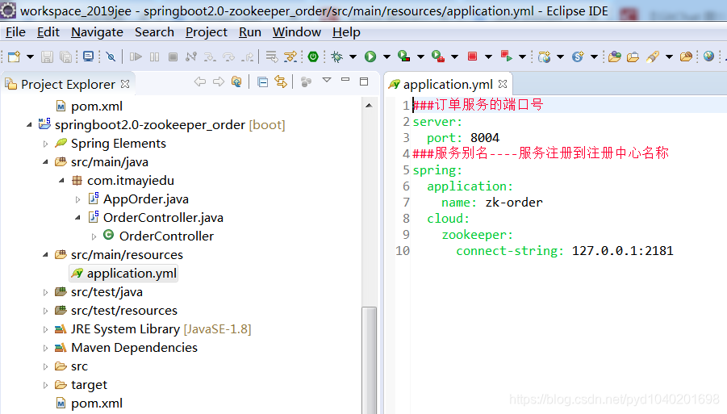Click the red Relaunch icon
727x414 pixels.
tap(506, 56)
